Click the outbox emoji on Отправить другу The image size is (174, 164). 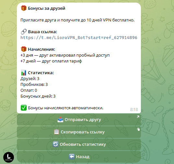tap(60, 120)
